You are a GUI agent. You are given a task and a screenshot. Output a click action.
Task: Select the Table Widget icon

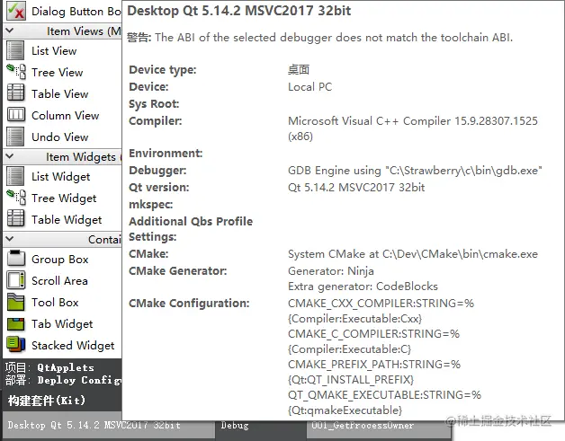[16, 218]
